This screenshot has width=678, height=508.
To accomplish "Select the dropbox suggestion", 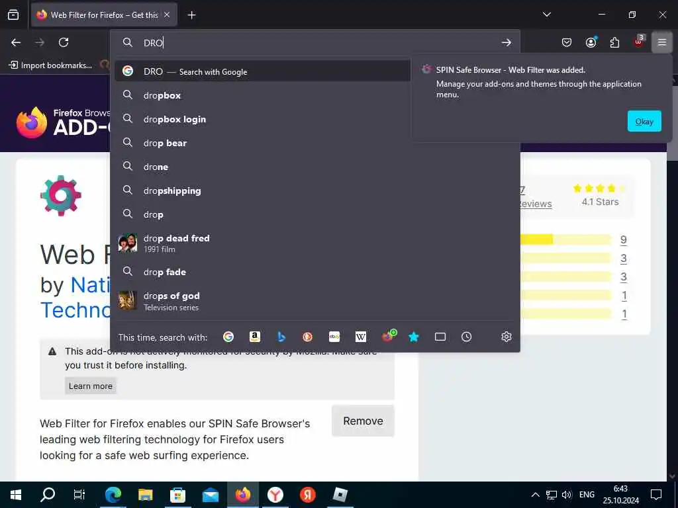I will pyautogui.click(x=315, y=95).
